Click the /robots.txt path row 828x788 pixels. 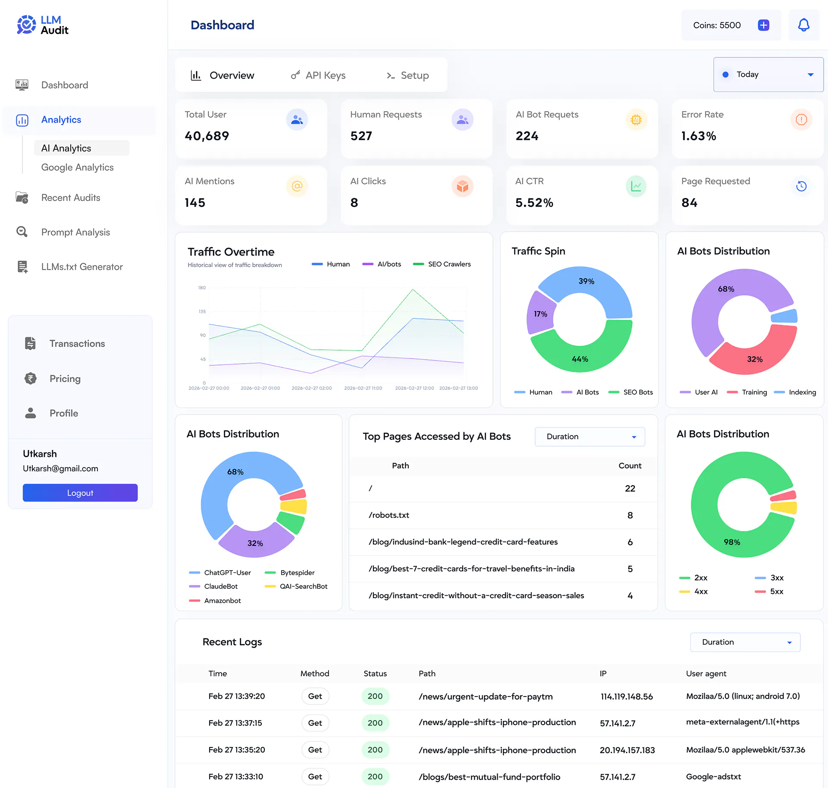pyautogui.click(x=503, y=515)
